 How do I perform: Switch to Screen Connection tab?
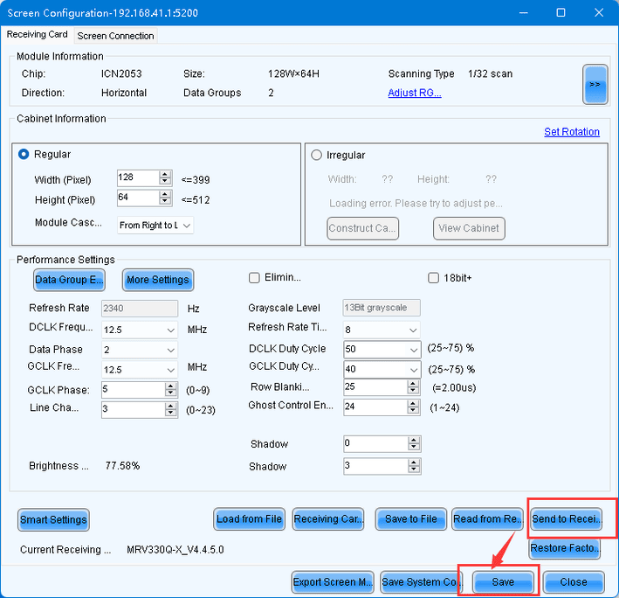click(115, 36)
